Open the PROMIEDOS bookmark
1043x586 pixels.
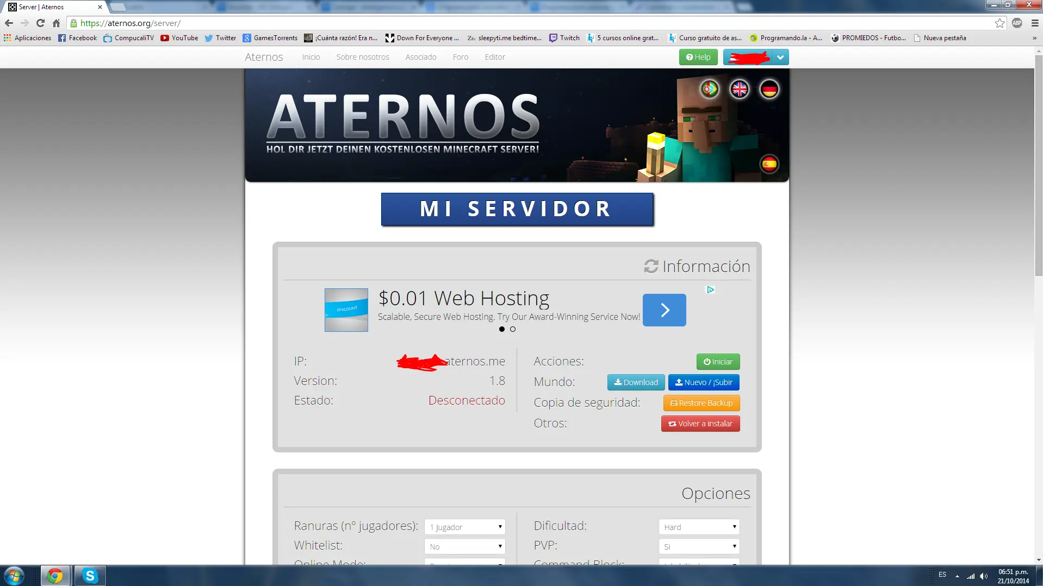[868, 38]
